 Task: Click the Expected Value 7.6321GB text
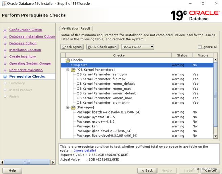[x=94, y=155]
